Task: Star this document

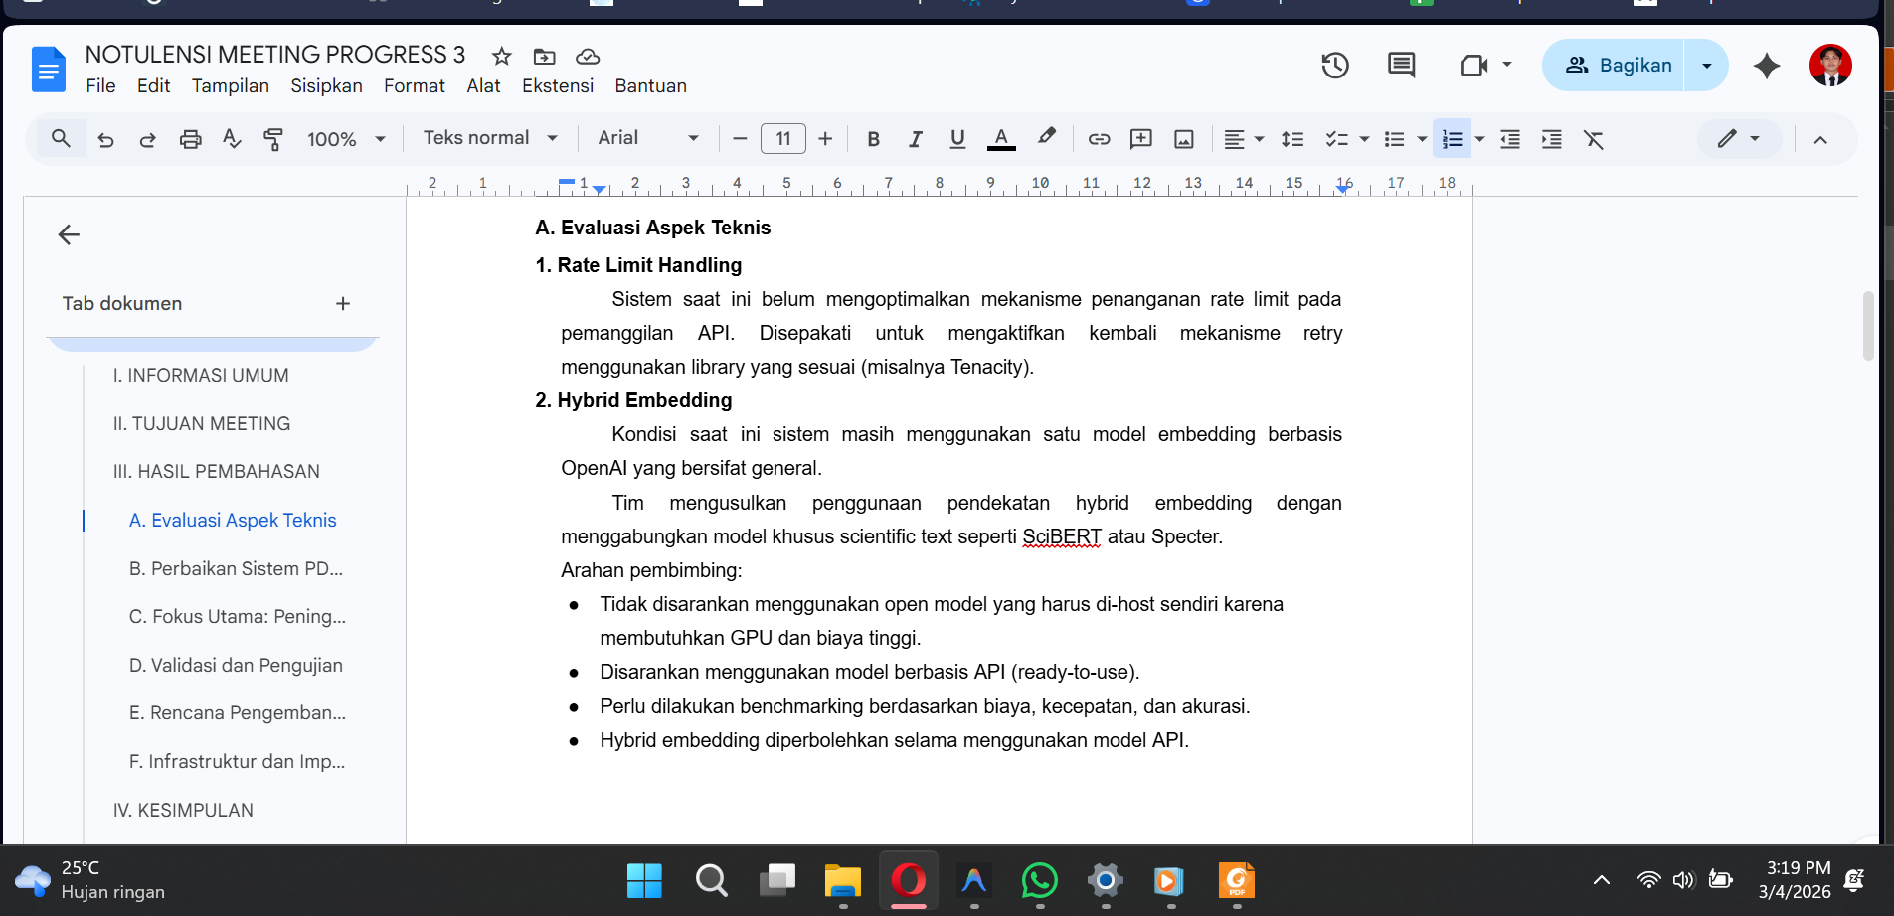Action: 501,57
